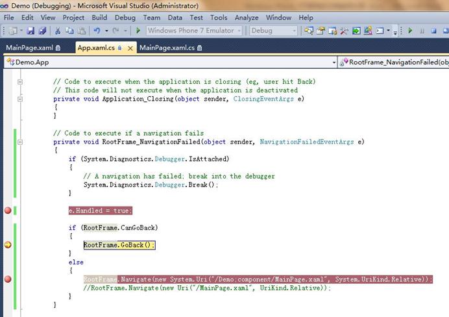Close the App.xaml.cs tab
Screen dimensions: 449x317
click(130, 48)
